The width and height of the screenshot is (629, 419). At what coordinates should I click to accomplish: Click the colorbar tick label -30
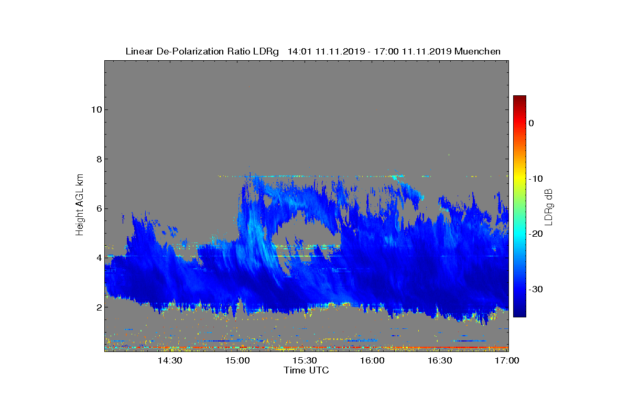(x=535, y=290)
